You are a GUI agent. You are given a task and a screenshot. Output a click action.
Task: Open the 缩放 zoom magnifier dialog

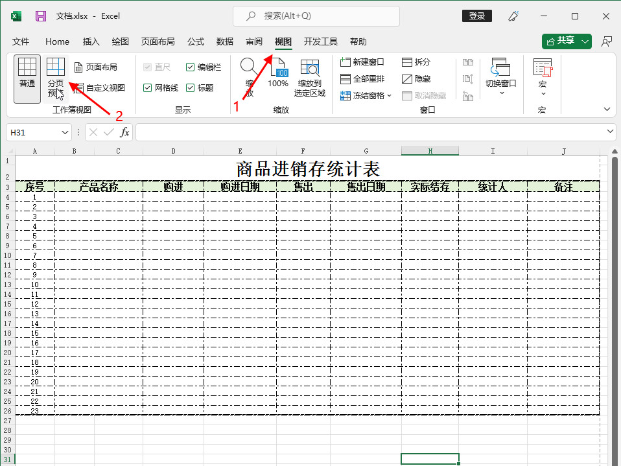coord(249,78)
